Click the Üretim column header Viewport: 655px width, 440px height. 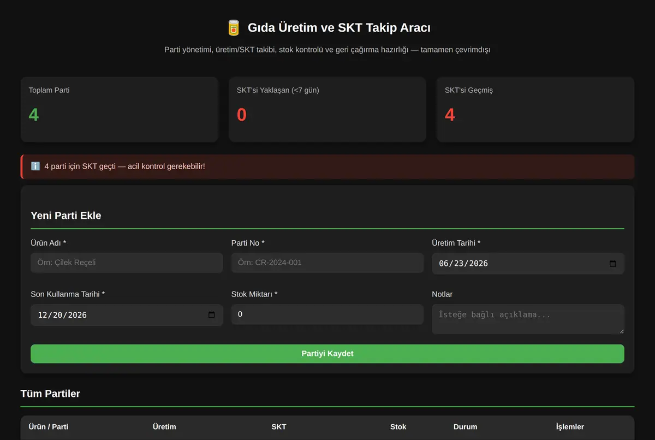pos(164,427)
